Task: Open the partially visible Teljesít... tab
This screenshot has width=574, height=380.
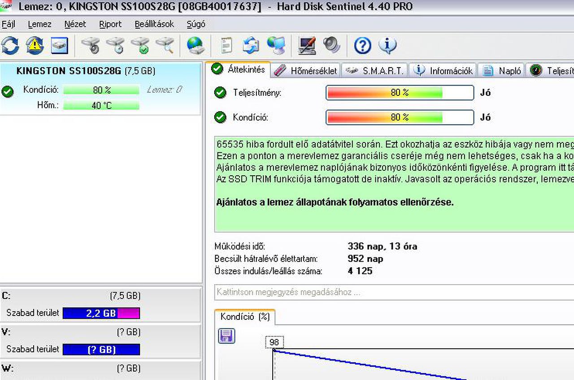Action: point(551,70)
